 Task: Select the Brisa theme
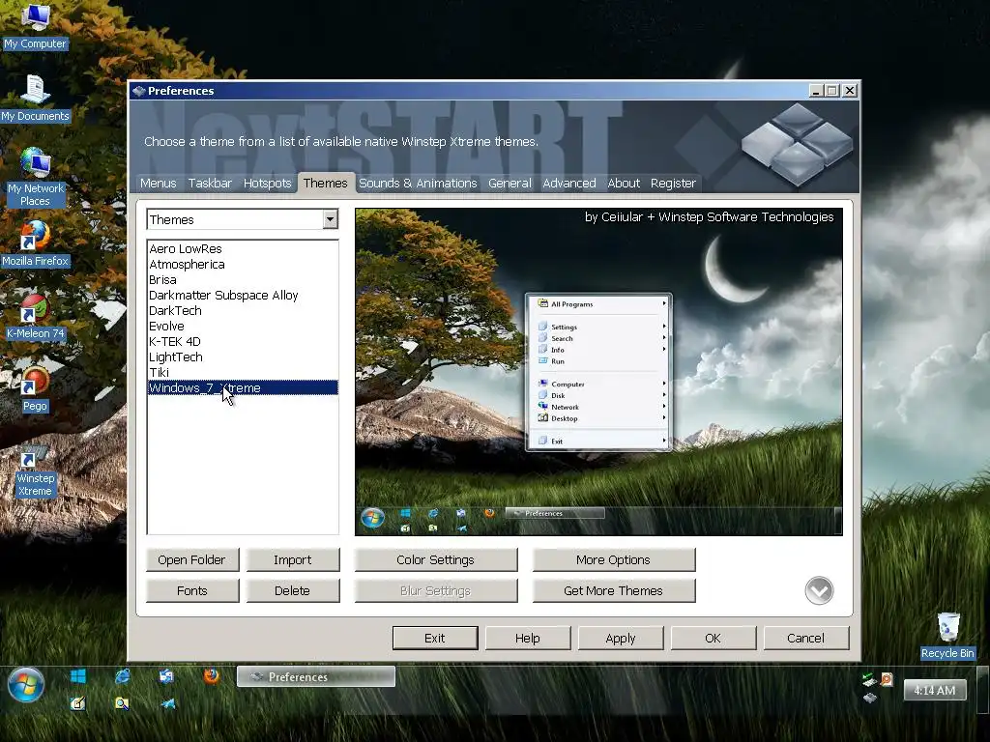[243, 279]
